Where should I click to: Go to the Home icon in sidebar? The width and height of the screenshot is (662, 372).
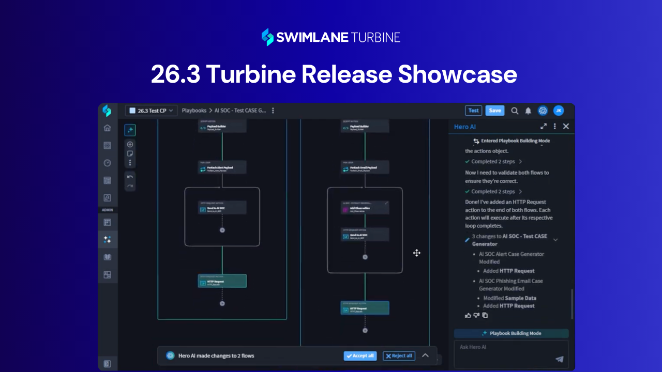(107, 128)
